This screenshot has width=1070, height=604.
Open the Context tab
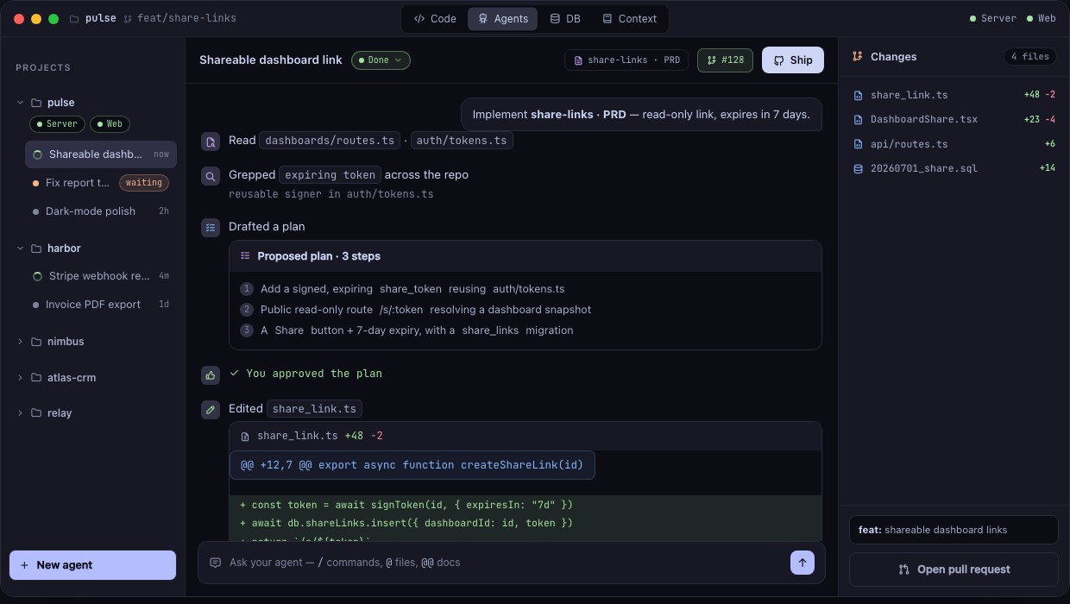click(629, 18)
